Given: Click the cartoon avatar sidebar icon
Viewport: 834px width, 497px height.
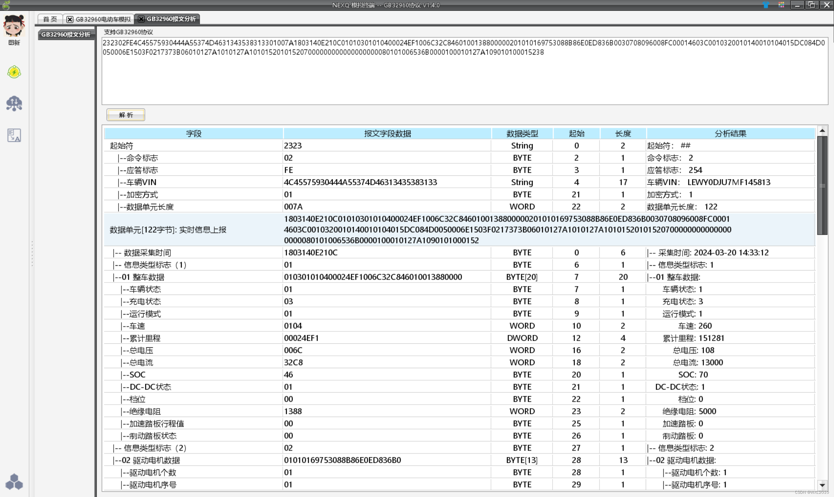Looking at the screenshot, I should click(x=14, y=26).
